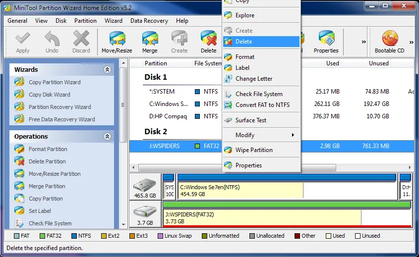Click Set Label operation icon
Viewport: 419px width, 257px height.
19,210
